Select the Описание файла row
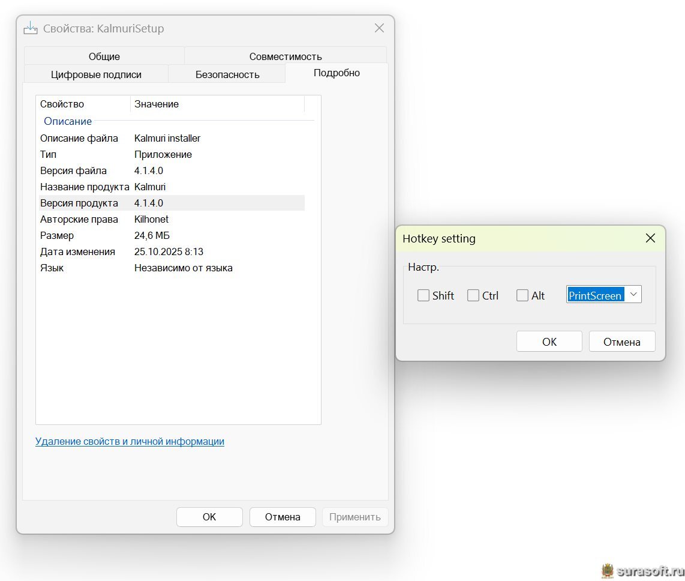The height and width of the screenshot is (581, 685). [172, 138]
